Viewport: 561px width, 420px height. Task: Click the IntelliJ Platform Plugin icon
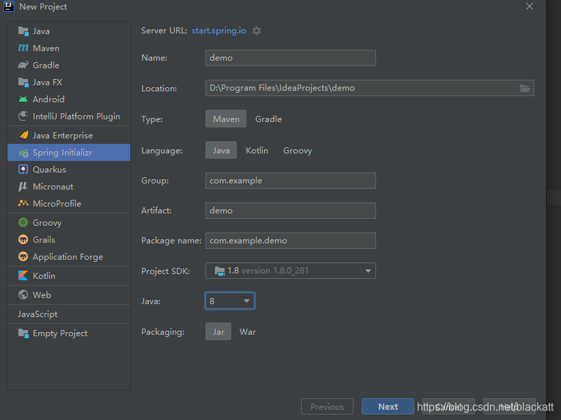pos(23,116)
